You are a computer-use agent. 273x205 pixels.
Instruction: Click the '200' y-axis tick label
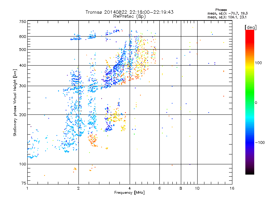[x=23, y=115]
